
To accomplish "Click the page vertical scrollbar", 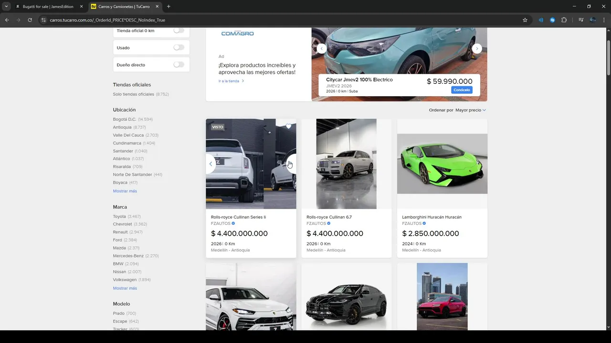I will point(608,57).
